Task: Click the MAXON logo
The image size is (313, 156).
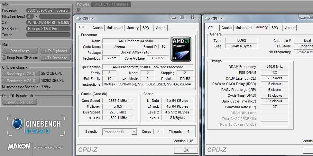Action: tap(19, 146)
